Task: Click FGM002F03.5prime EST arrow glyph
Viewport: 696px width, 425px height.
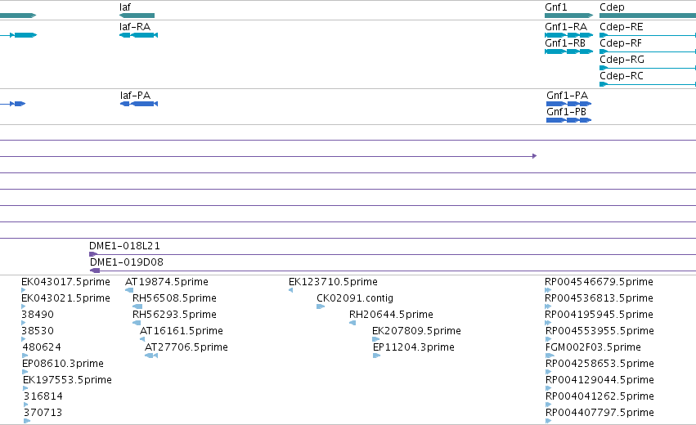Action: click(x=550, y=356)
